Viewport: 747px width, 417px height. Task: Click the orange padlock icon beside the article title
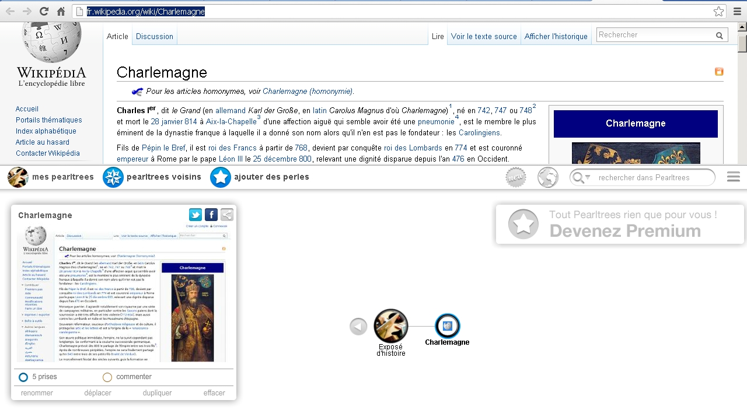[x=719, y=72]
